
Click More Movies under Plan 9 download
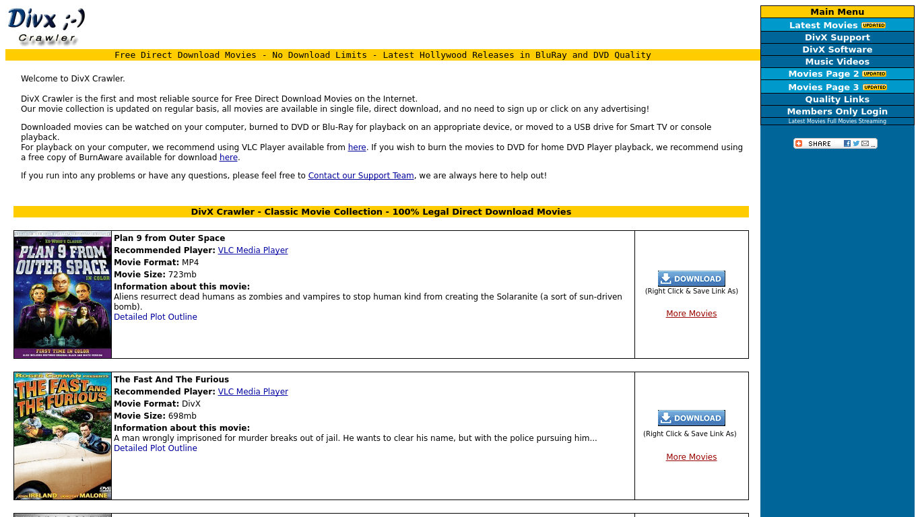[692, 314]
